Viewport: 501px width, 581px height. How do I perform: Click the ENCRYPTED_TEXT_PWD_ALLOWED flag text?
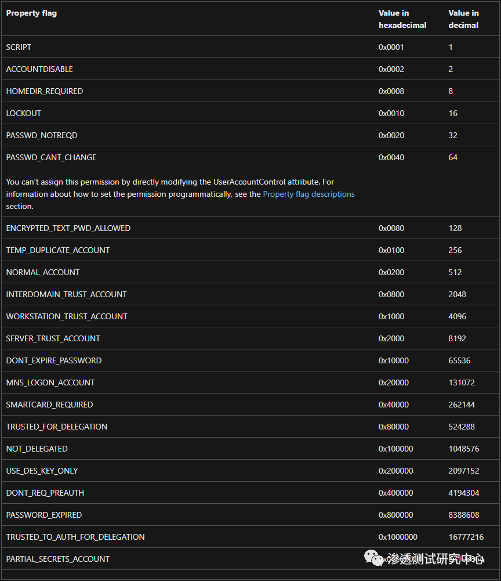pyautogui.click(x=68, y=228)
